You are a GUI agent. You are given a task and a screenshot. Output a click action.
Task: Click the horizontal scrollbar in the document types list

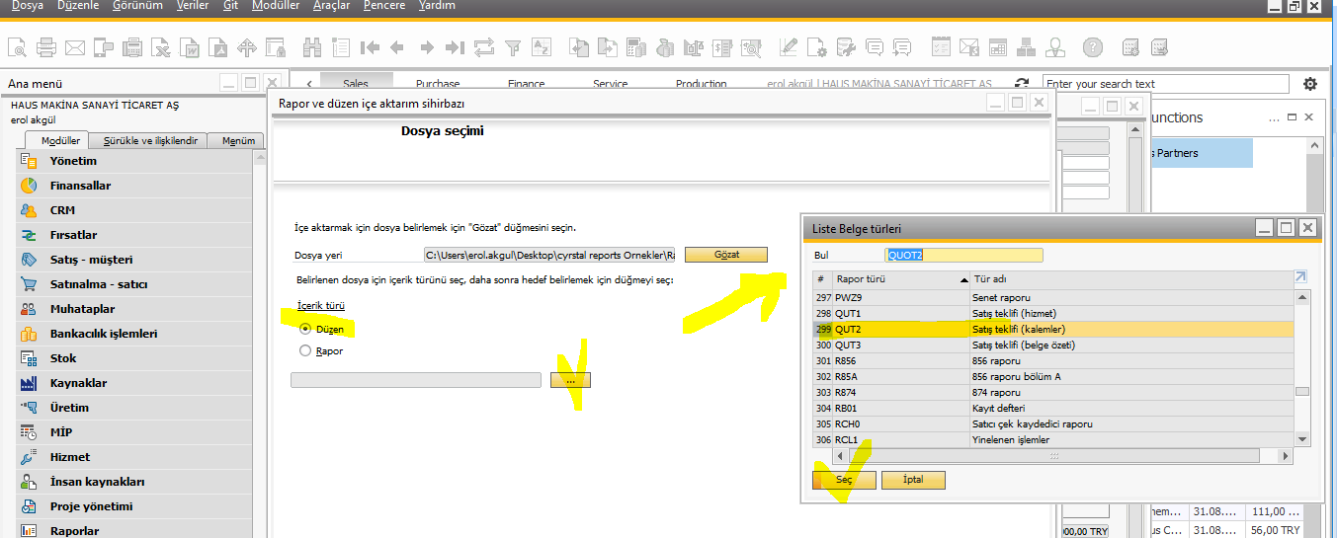tap(1053, 456)
